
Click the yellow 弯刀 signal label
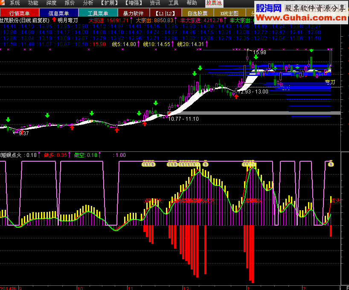pos(330,82)
